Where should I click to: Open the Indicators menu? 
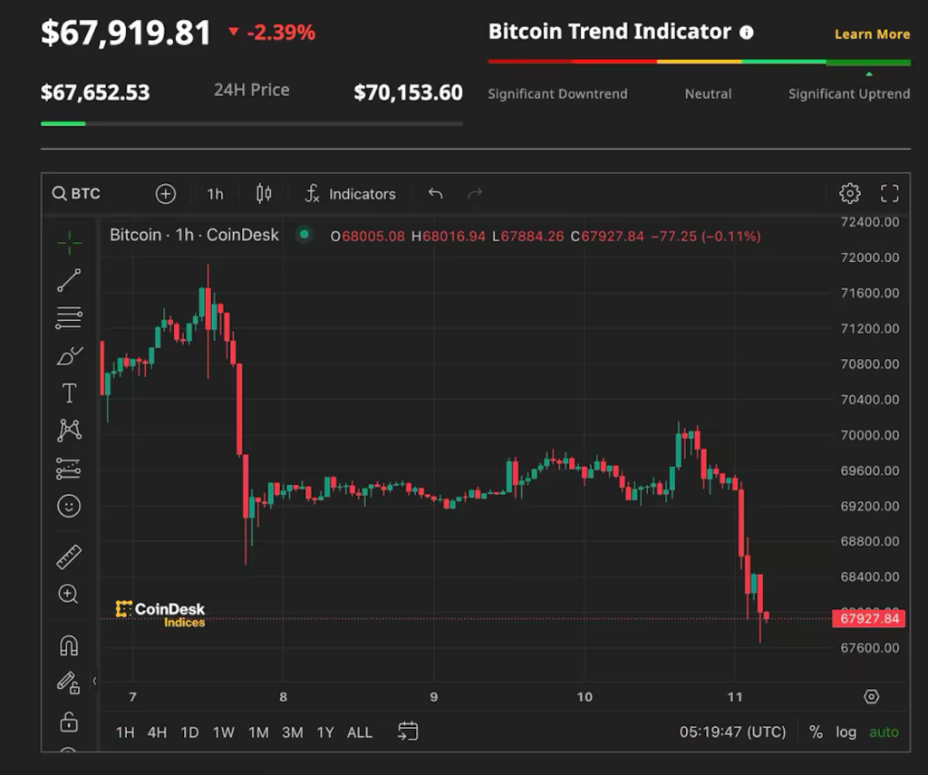pos(351,194)
